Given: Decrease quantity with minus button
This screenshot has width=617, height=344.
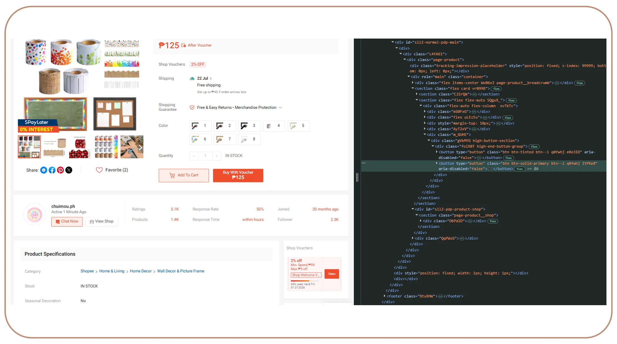Looking at the screenshot, I should click(x=194, y=156).
